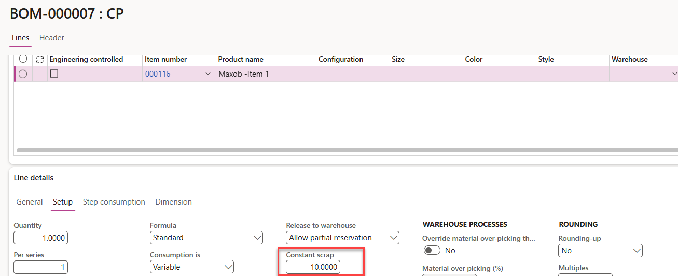Click the Quantity input field
Viewport: 678px width, 276px height.
click(x=40, y=238)
